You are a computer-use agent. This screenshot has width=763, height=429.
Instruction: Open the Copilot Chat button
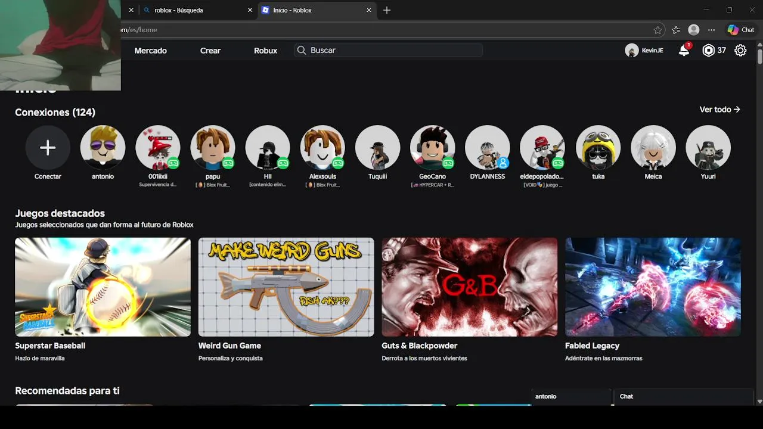click(741, 30)
